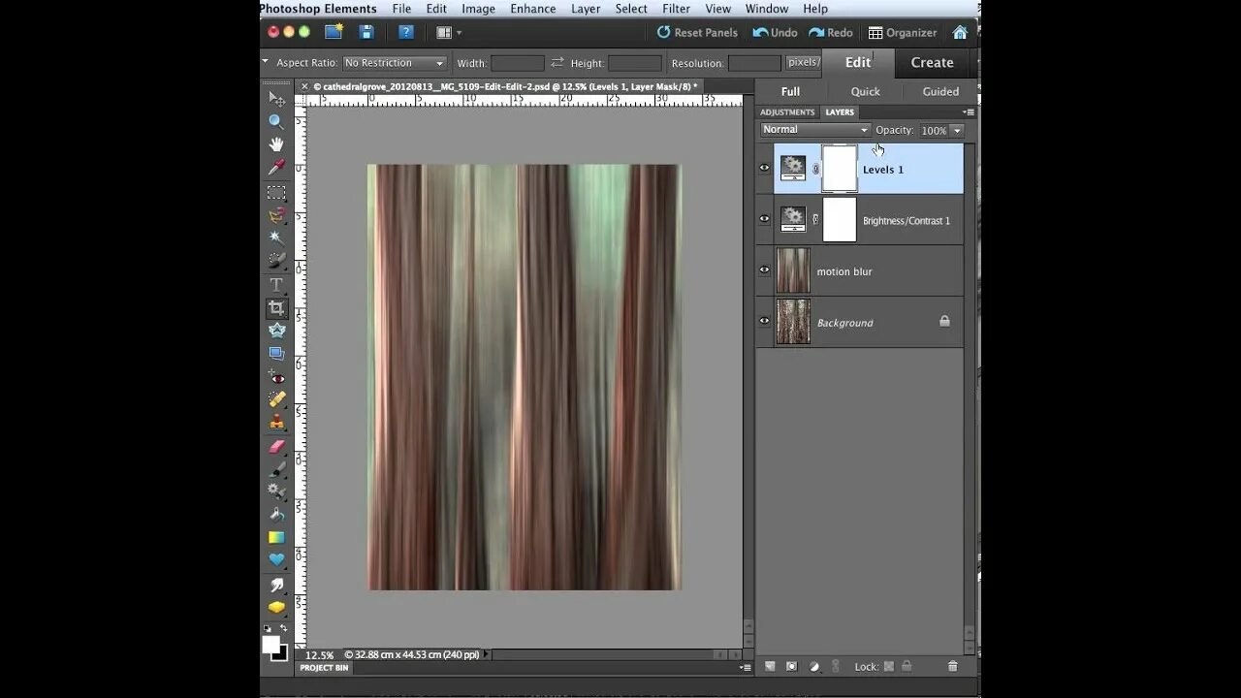The width and height of the screenshot is (1241, 698).
Task: Open the Filter menu
Action: (676, 9)
